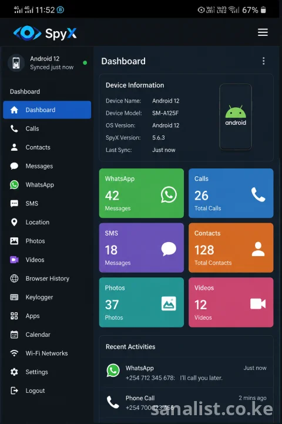Click the WhatsApp icon in Recent Activities

(113, 370)
